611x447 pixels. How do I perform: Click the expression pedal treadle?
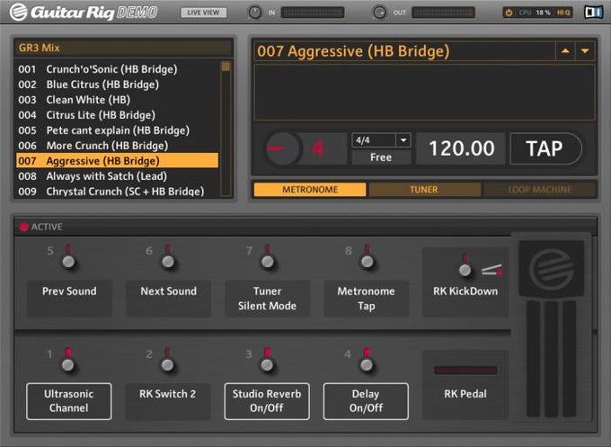(x=552, y=358)
